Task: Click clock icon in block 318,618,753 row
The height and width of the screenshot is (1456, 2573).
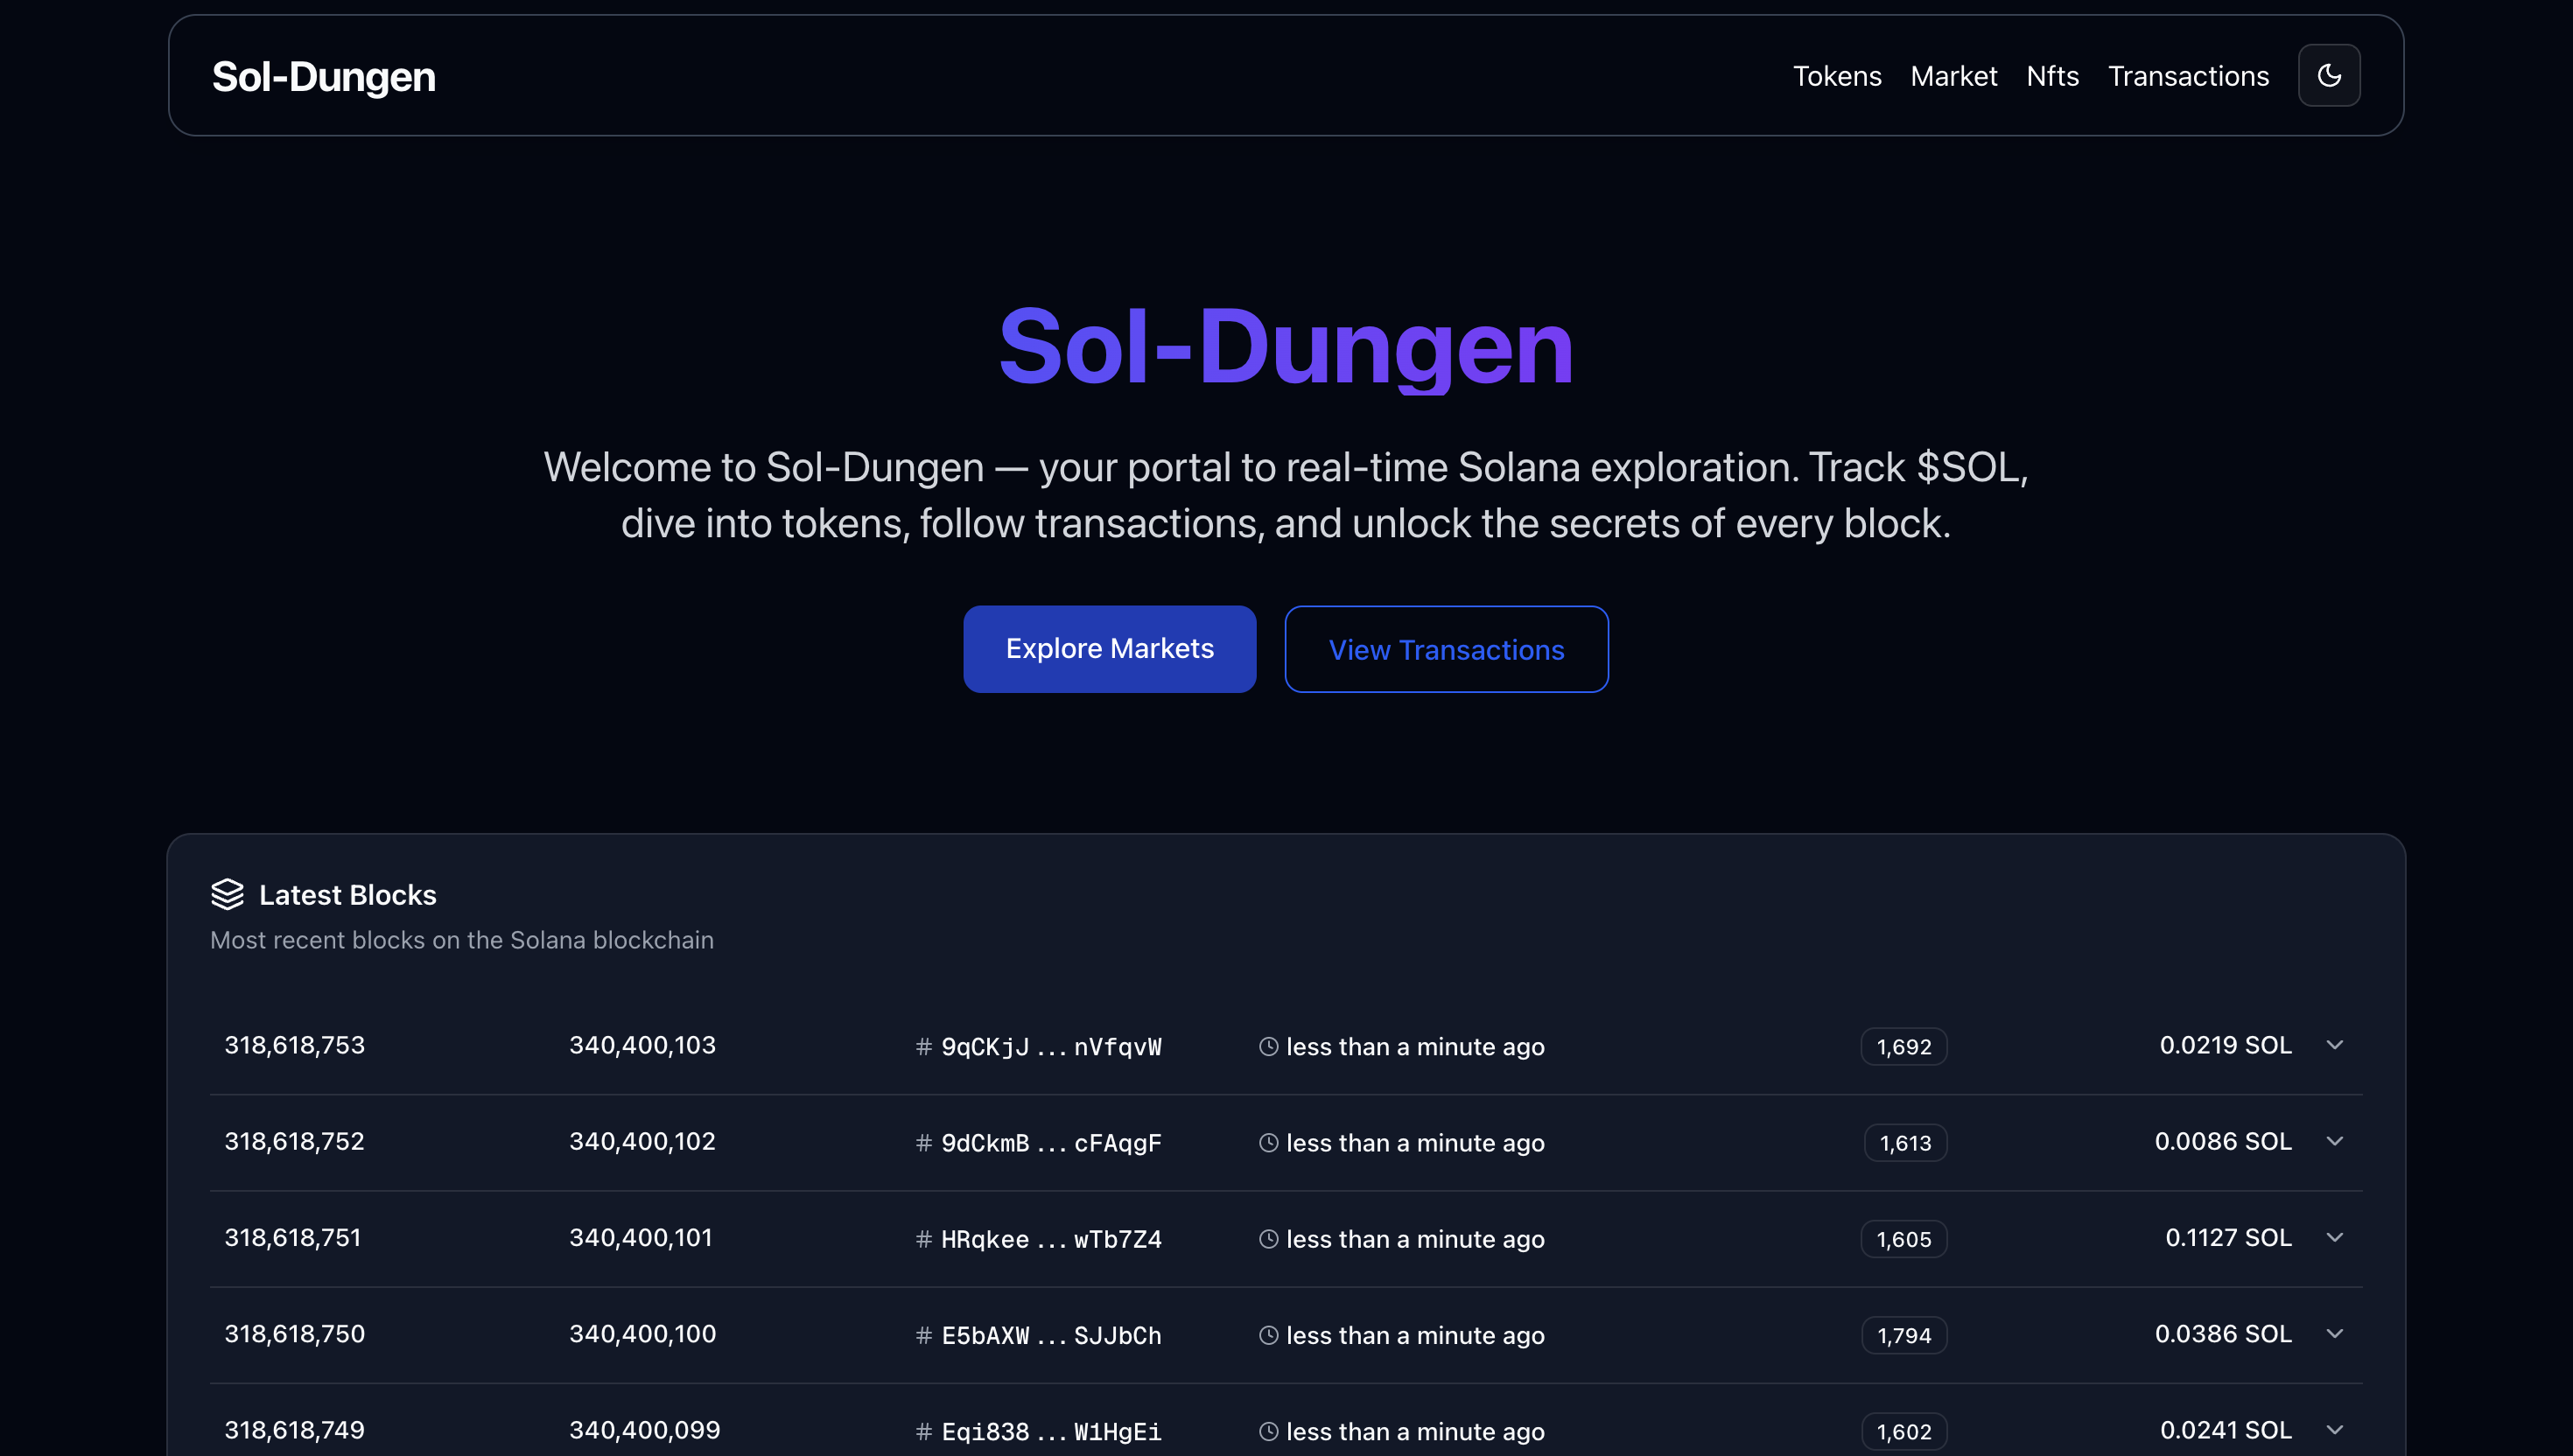Action: coord(1268,1047)
